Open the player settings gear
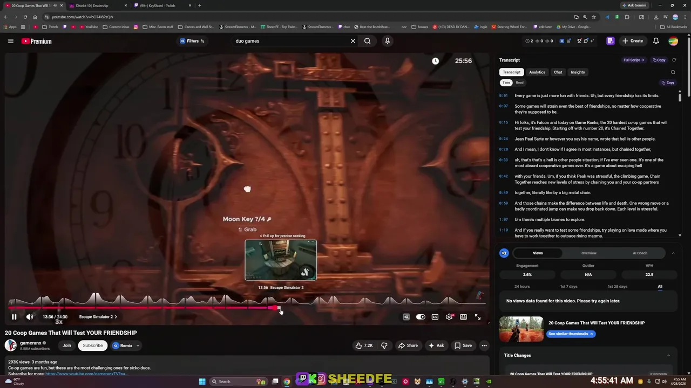Image resolution: width=691 pixels, height=388 pixels. click(x=449, y=317)
